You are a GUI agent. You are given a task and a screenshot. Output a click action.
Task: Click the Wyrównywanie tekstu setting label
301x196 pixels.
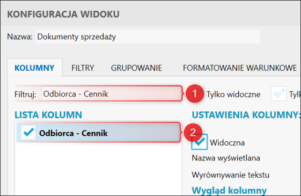click(231, 175)
